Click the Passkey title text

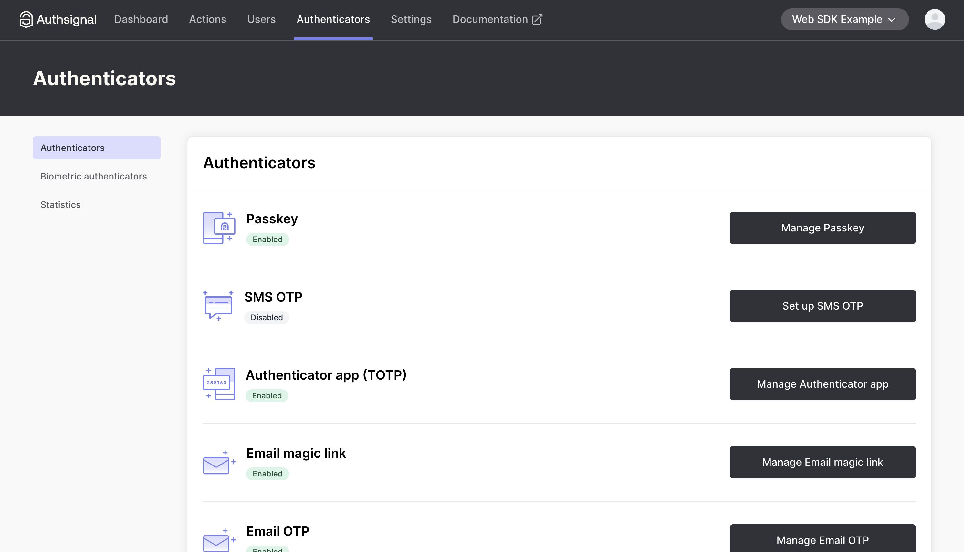click(x=272, y=219)
